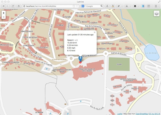Screen dimensions: 161x115
Task: Open the map layers control
Action: [x=156, y=14]
